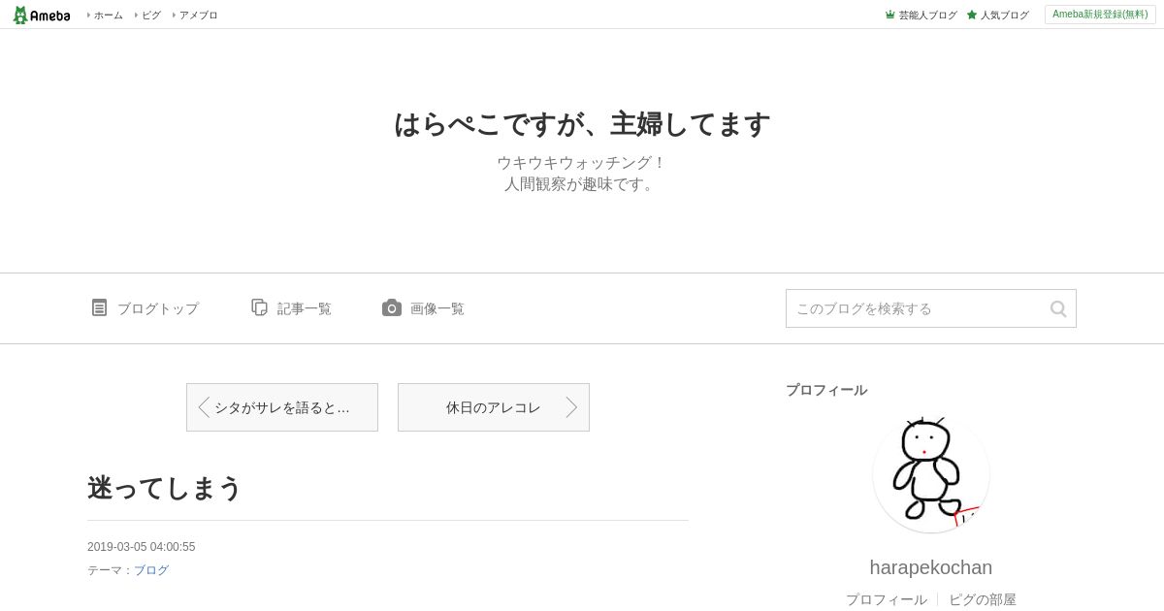Image resolution: width=1164 pixels, height=611 pixels.
Task: Click the star icon for popular blogs
Action: pyautogui.click(x=972, y=15)
